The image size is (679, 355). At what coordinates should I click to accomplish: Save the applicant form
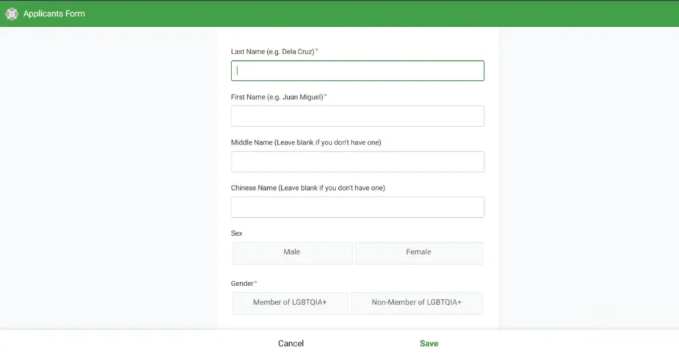[429, 343]
